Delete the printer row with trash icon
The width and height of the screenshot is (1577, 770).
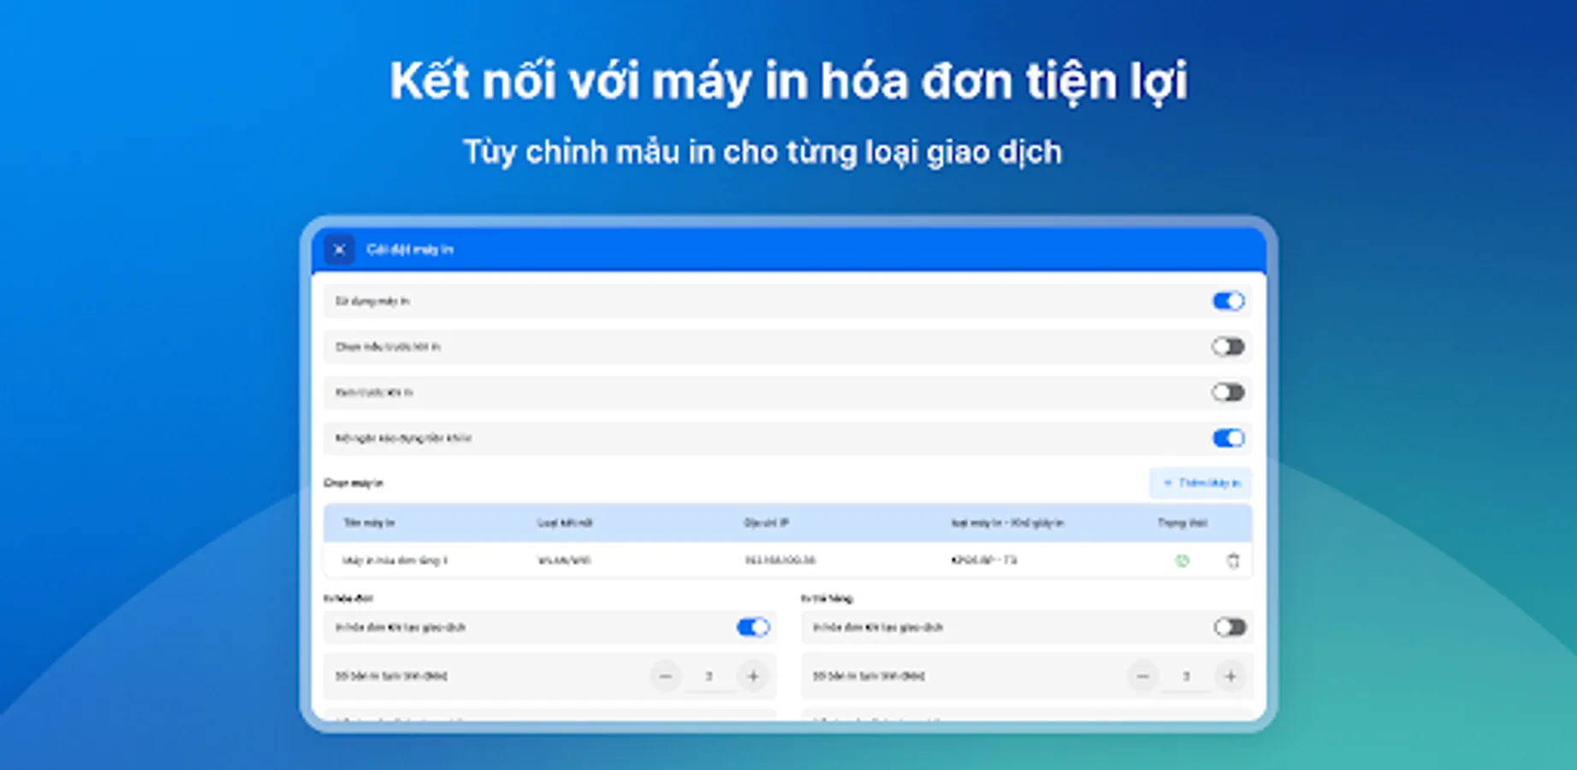click(x=1233, y=561)
